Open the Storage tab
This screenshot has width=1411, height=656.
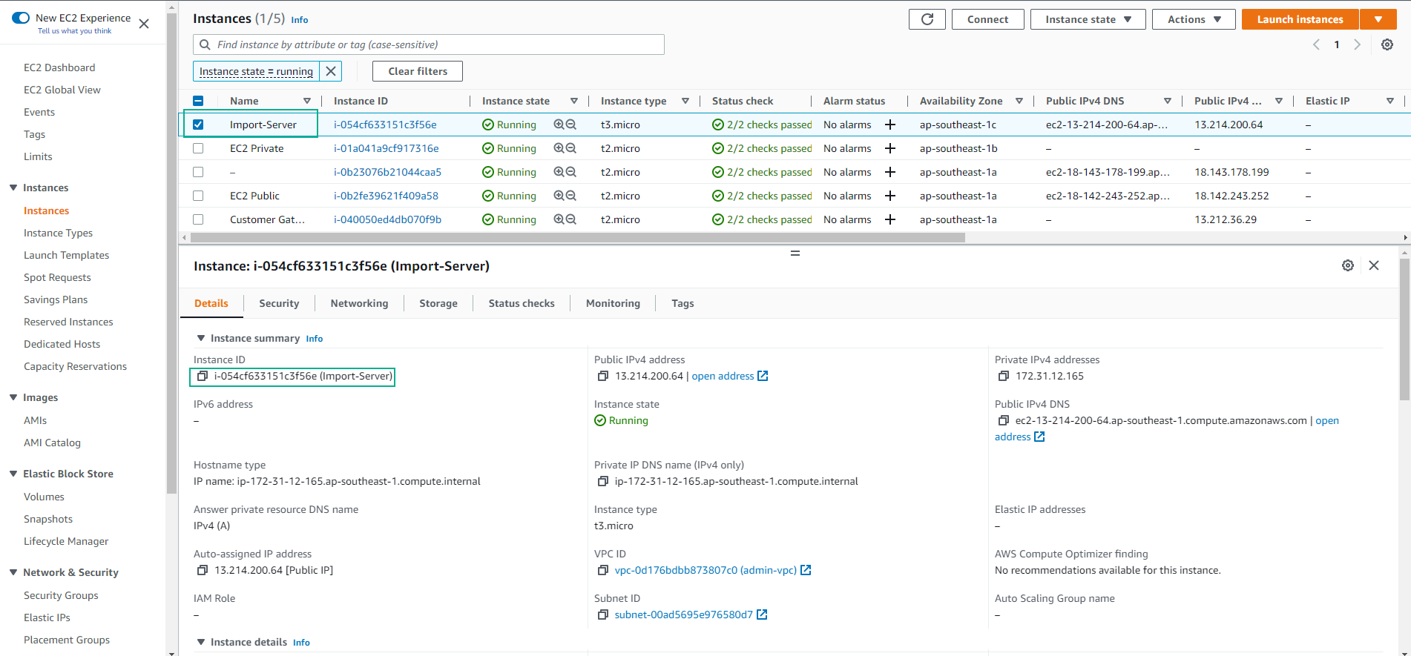438,303
